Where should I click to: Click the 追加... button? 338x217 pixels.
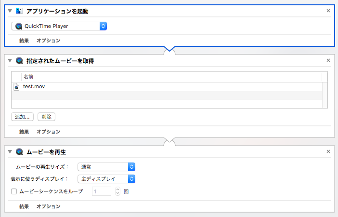point(23,117)
